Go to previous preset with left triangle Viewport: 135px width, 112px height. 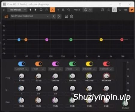(x=30, y=10)
